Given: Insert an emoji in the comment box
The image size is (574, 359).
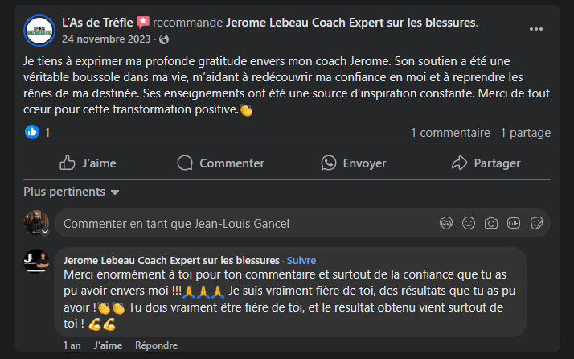Looking at the screenshot, I should pyautogui.click(x=469, y=223).
